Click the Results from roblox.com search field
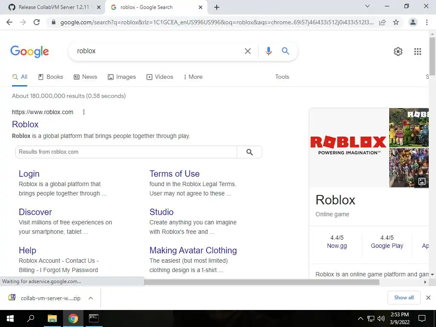Screen dimensions: 436x327 (x=126, y=152)
